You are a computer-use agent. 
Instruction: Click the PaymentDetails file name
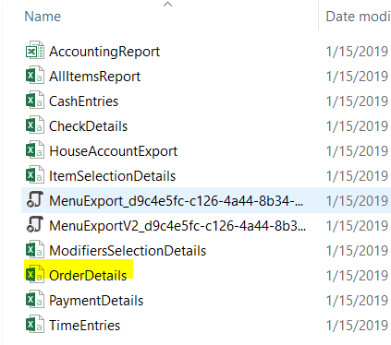(x=96, y=301)
